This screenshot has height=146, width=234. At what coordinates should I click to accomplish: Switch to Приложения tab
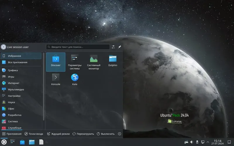point(12,134)
